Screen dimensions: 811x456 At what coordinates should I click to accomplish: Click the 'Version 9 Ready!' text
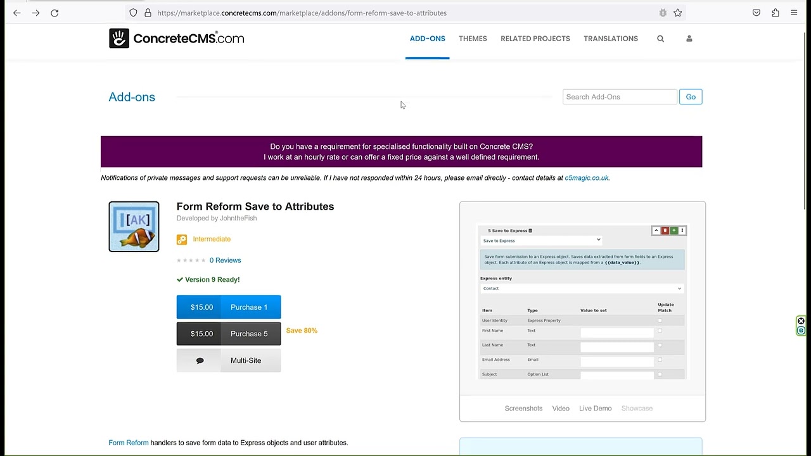click(x=212, y=279)
